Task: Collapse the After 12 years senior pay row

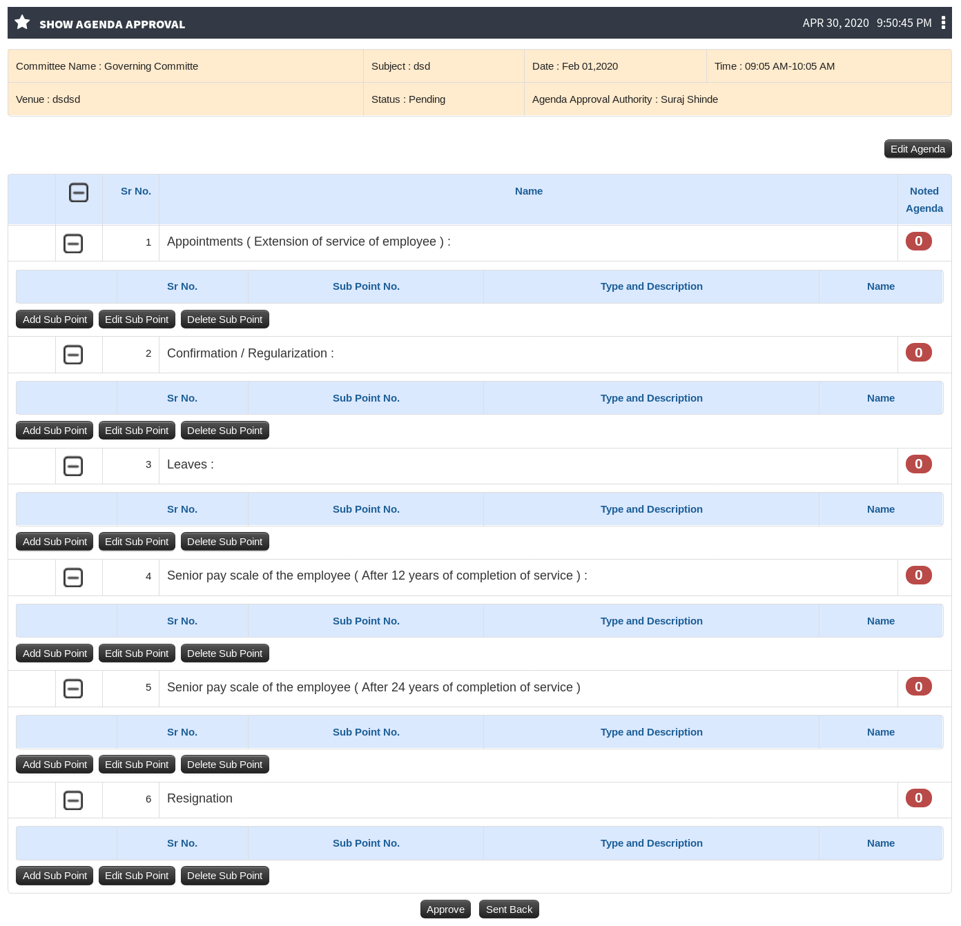Action: pyautogui.click(x=73, y=578)
